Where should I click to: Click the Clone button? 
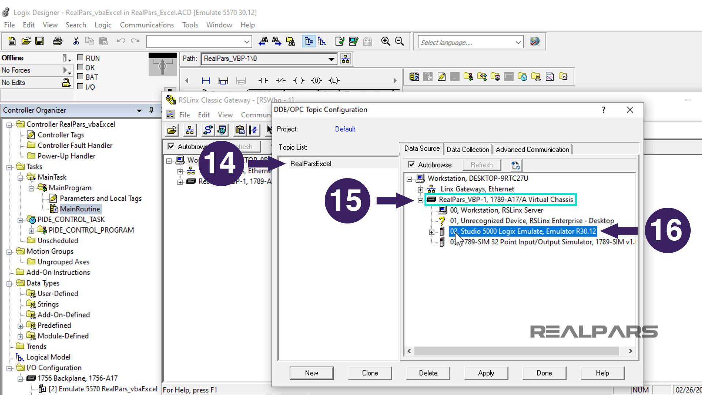370,373
